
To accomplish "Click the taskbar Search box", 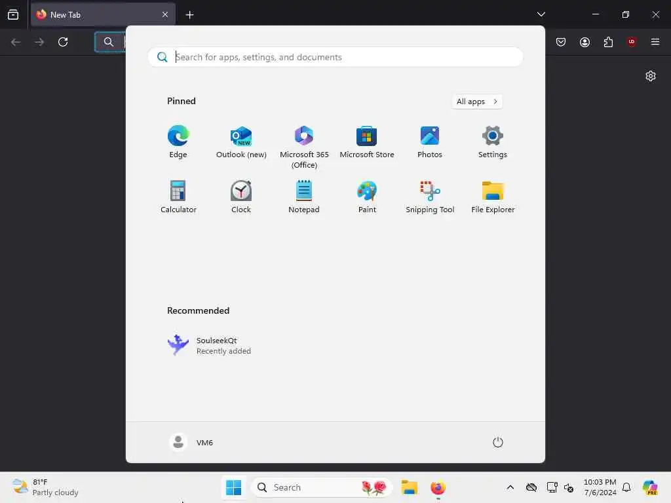I will (x=322, y=487).
